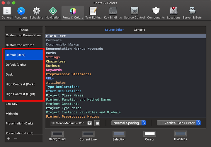Select the Customized Presentation theme
211x147 pixels.
(24, 35)
